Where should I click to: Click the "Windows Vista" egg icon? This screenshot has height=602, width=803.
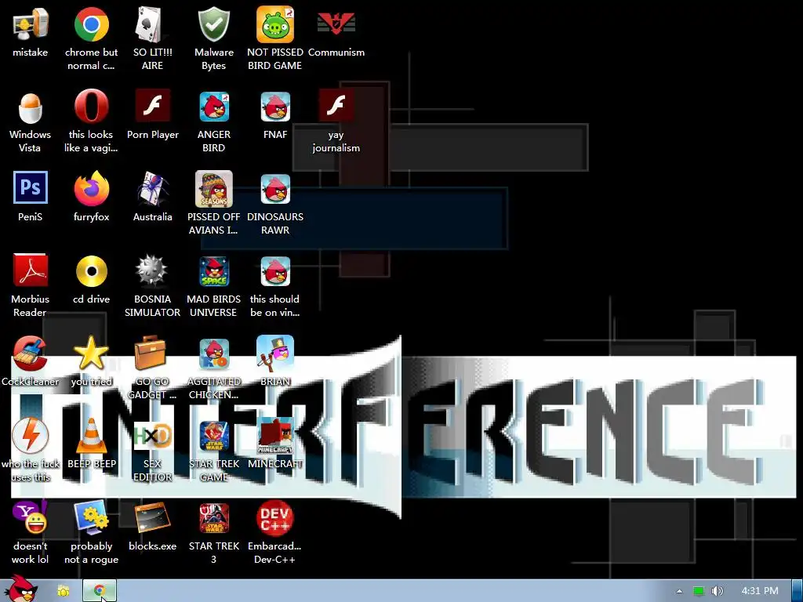pyautogui.click(x=31, y=107)
